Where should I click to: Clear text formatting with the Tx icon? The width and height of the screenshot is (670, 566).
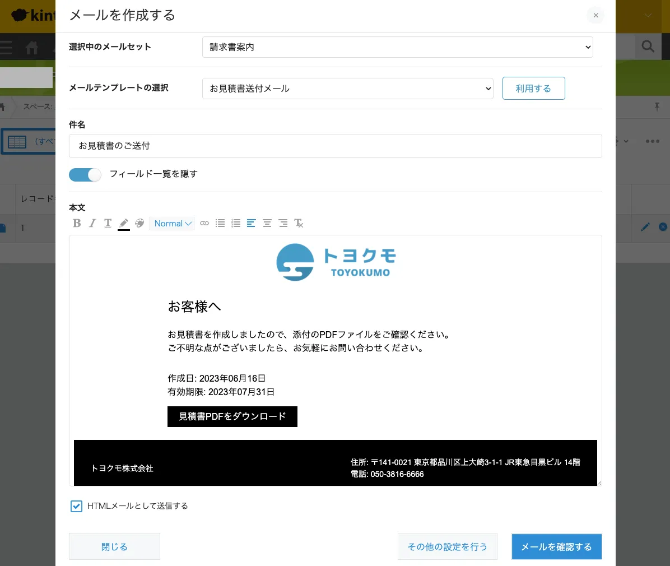[x=299, y=223]
